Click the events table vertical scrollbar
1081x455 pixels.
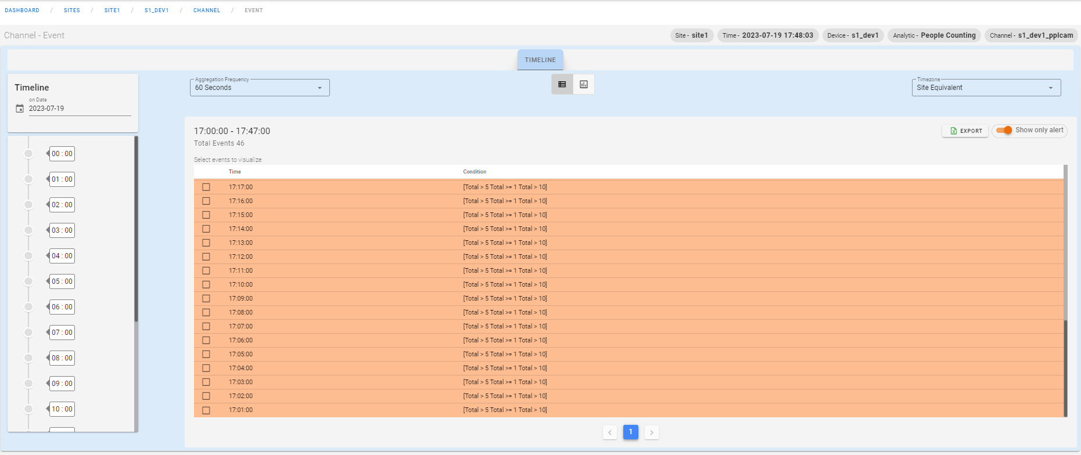1065,367
